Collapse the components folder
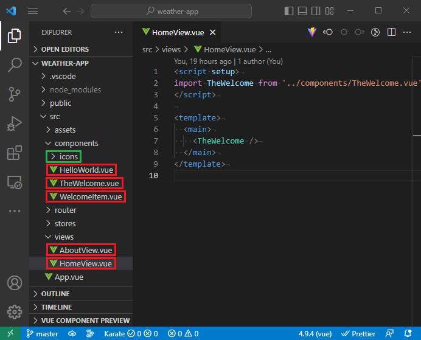 tap(81, 144)
